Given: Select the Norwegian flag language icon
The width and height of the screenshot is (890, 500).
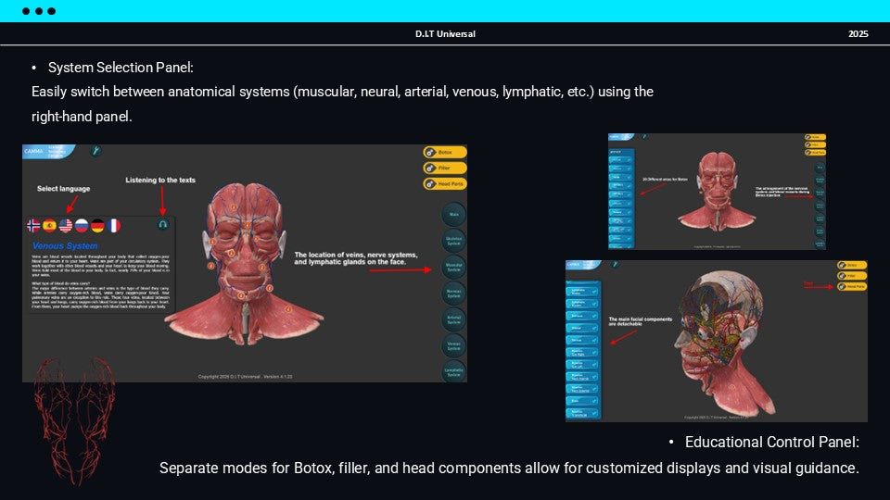Looking at the screenshot, I should point(34,225).
